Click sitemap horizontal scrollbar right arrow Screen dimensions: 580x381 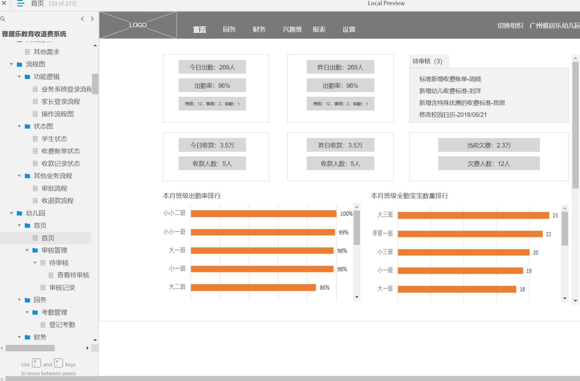pyautogui.click(x=88, y=348)
